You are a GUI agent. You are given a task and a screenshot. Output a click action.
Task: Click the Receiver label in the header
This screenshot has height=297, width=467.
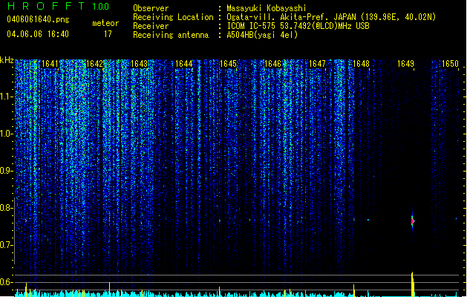(x=151, y=26)
